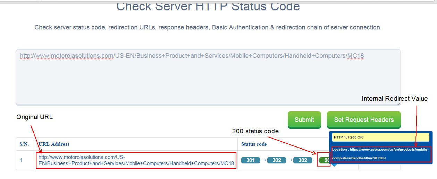Click the Location zebra.com tooltip text
The width and height of the screenshot is (437, 179).
click(381, 154)
